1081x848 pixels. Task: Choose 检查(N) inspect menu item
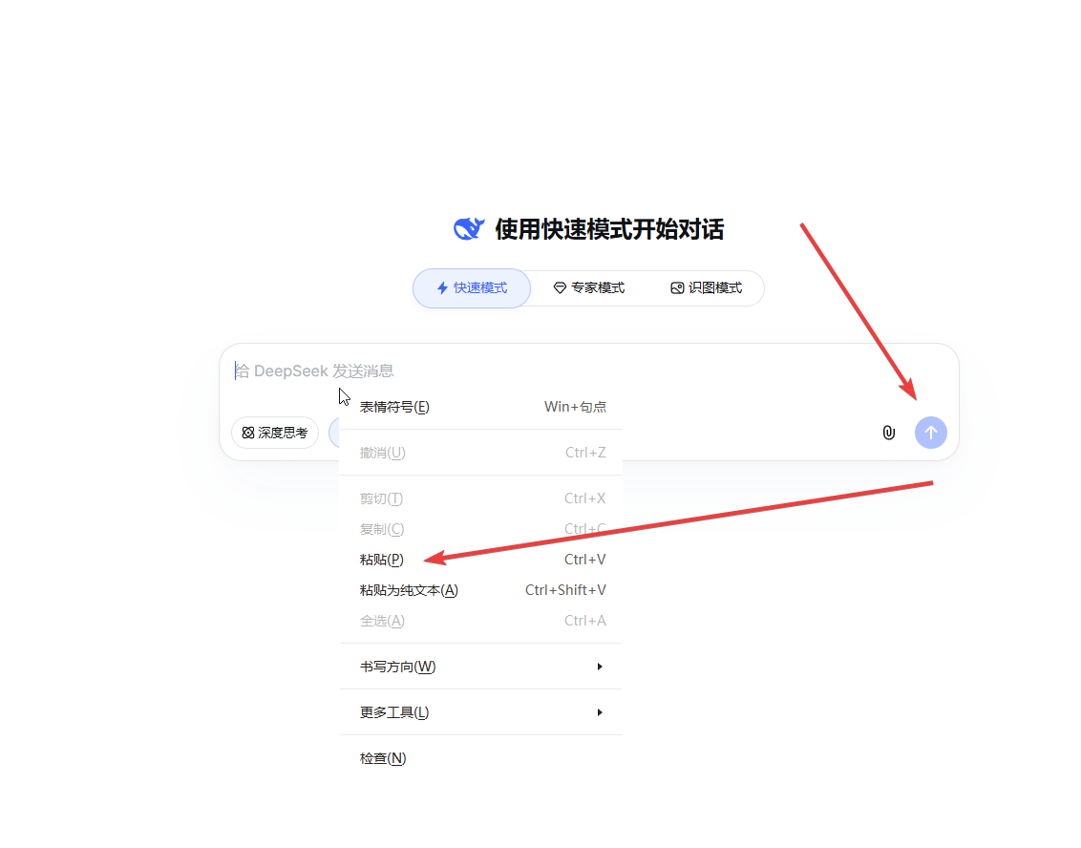[480, 758]
